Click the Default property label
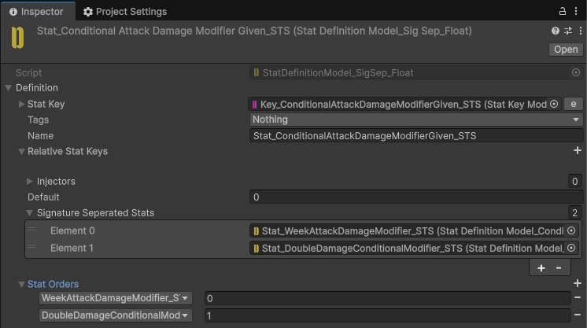This screenshot has height=328, width=587. tap(43, 197)
